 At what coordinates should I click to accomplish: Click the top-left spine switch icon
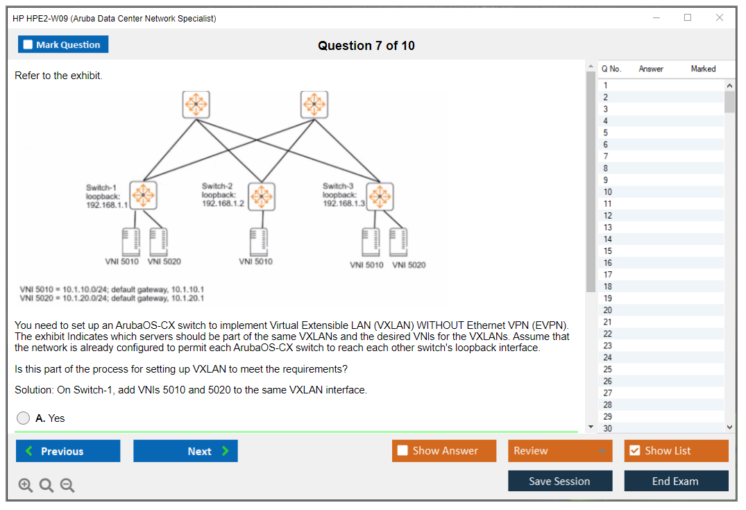tap(196, 105)
